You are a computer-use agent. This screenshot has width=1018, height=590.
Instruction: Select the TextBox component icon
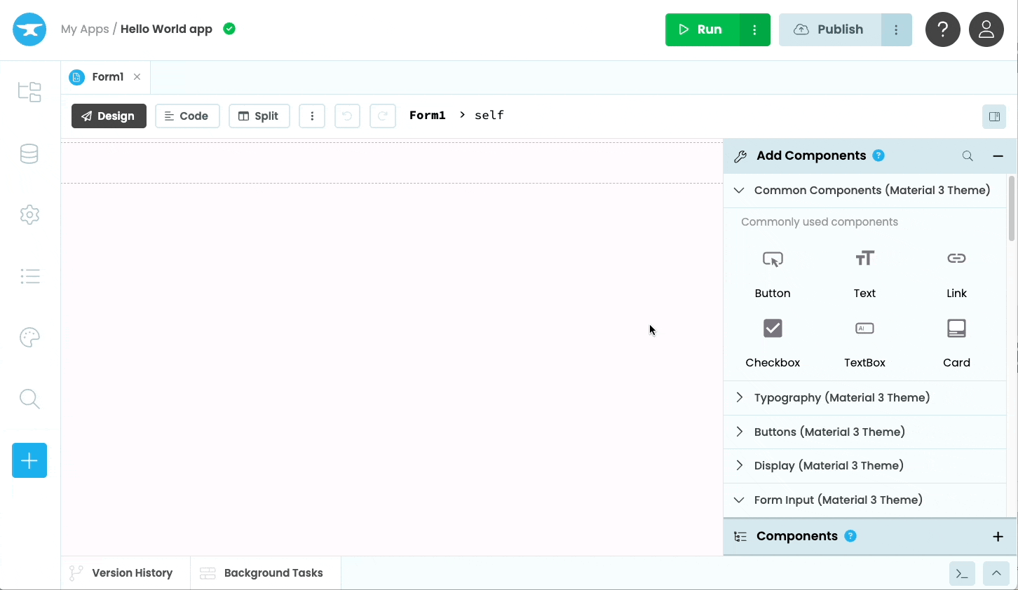864,328
